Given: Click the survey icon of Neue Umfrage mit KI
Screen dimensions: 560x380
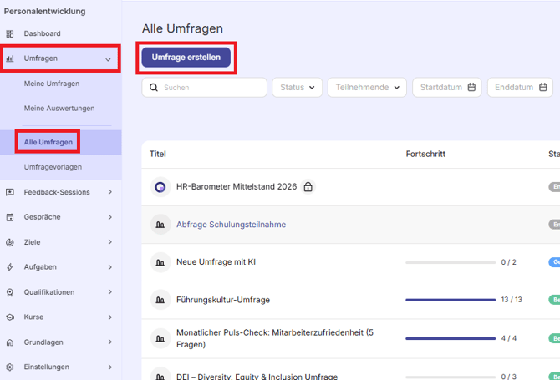Looking at the screenshot, I should pyautogui.click(x=160, y=262).
